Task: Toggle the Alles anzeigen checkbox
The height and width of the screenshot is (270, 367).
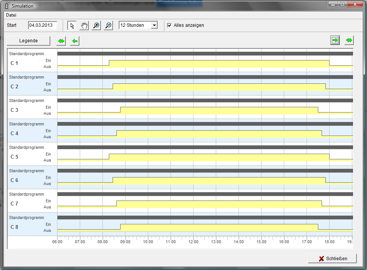Action: [x=169, y=25]
